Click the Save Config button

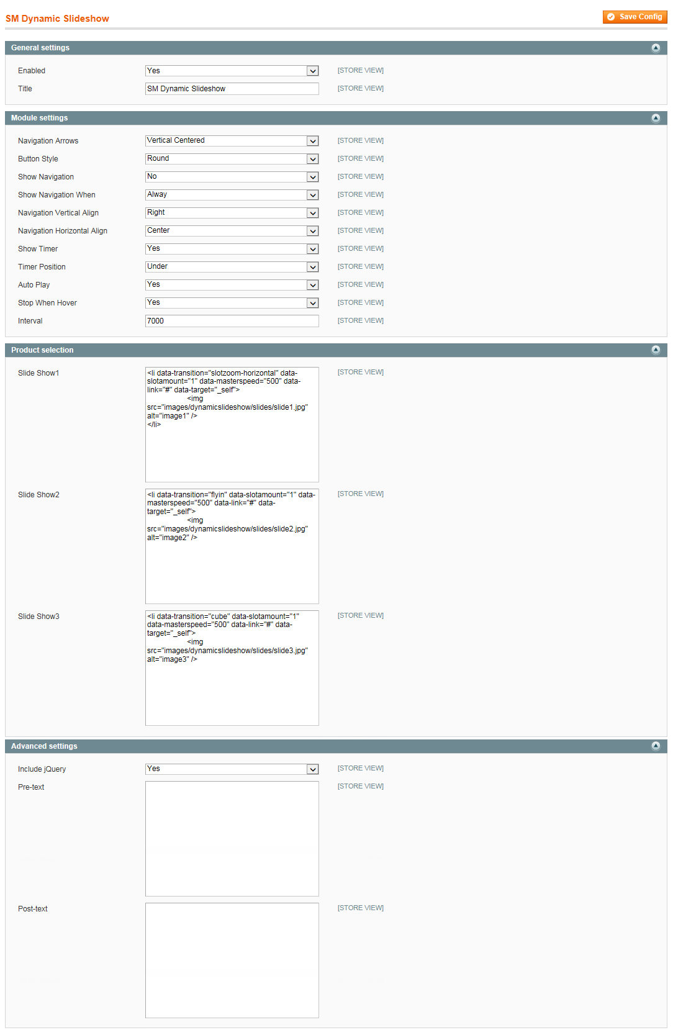pyautogui.click(x=635, y=17)
